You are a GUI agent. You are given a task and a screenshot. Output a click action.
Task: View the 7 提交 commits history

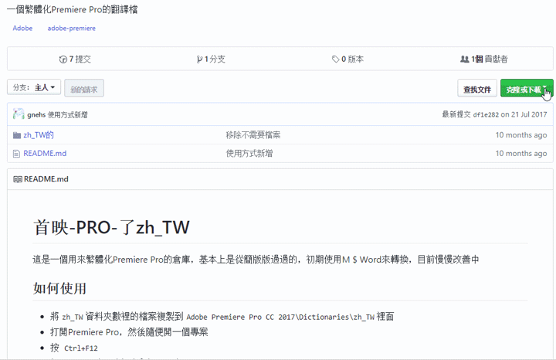click(x=75, y=59)
